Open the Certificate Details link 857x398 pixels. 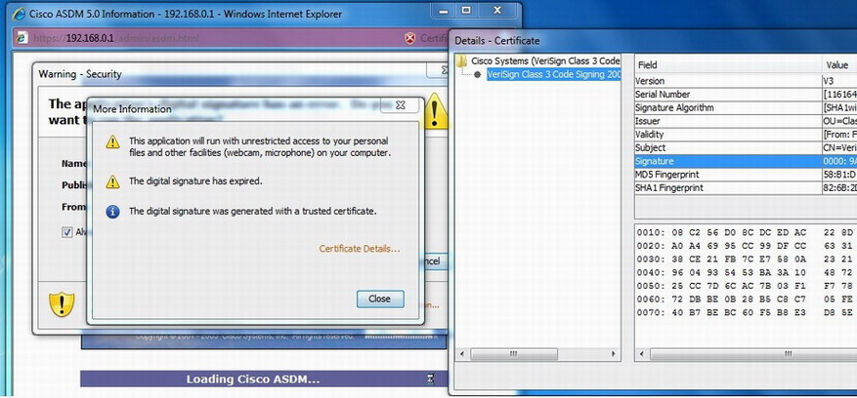(x=360, y=249)
